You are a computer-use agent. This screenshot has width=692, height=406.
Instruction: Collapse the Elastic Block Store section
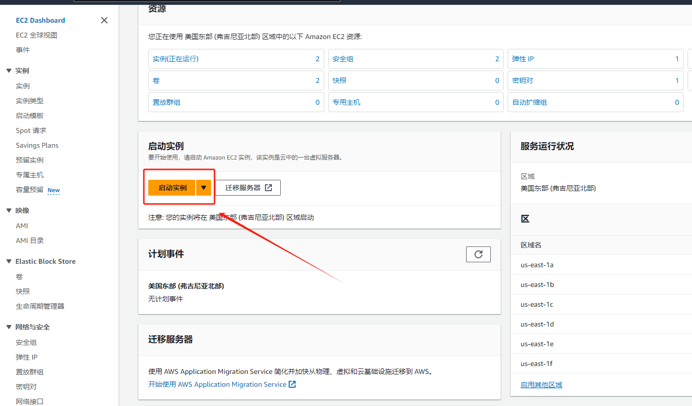tap(9, 261)
